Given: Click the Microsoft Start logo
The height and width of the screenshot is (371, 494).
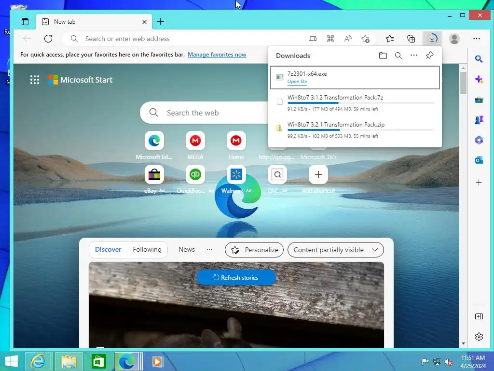Looking at the screenshot, I should [x=80, y=80].
